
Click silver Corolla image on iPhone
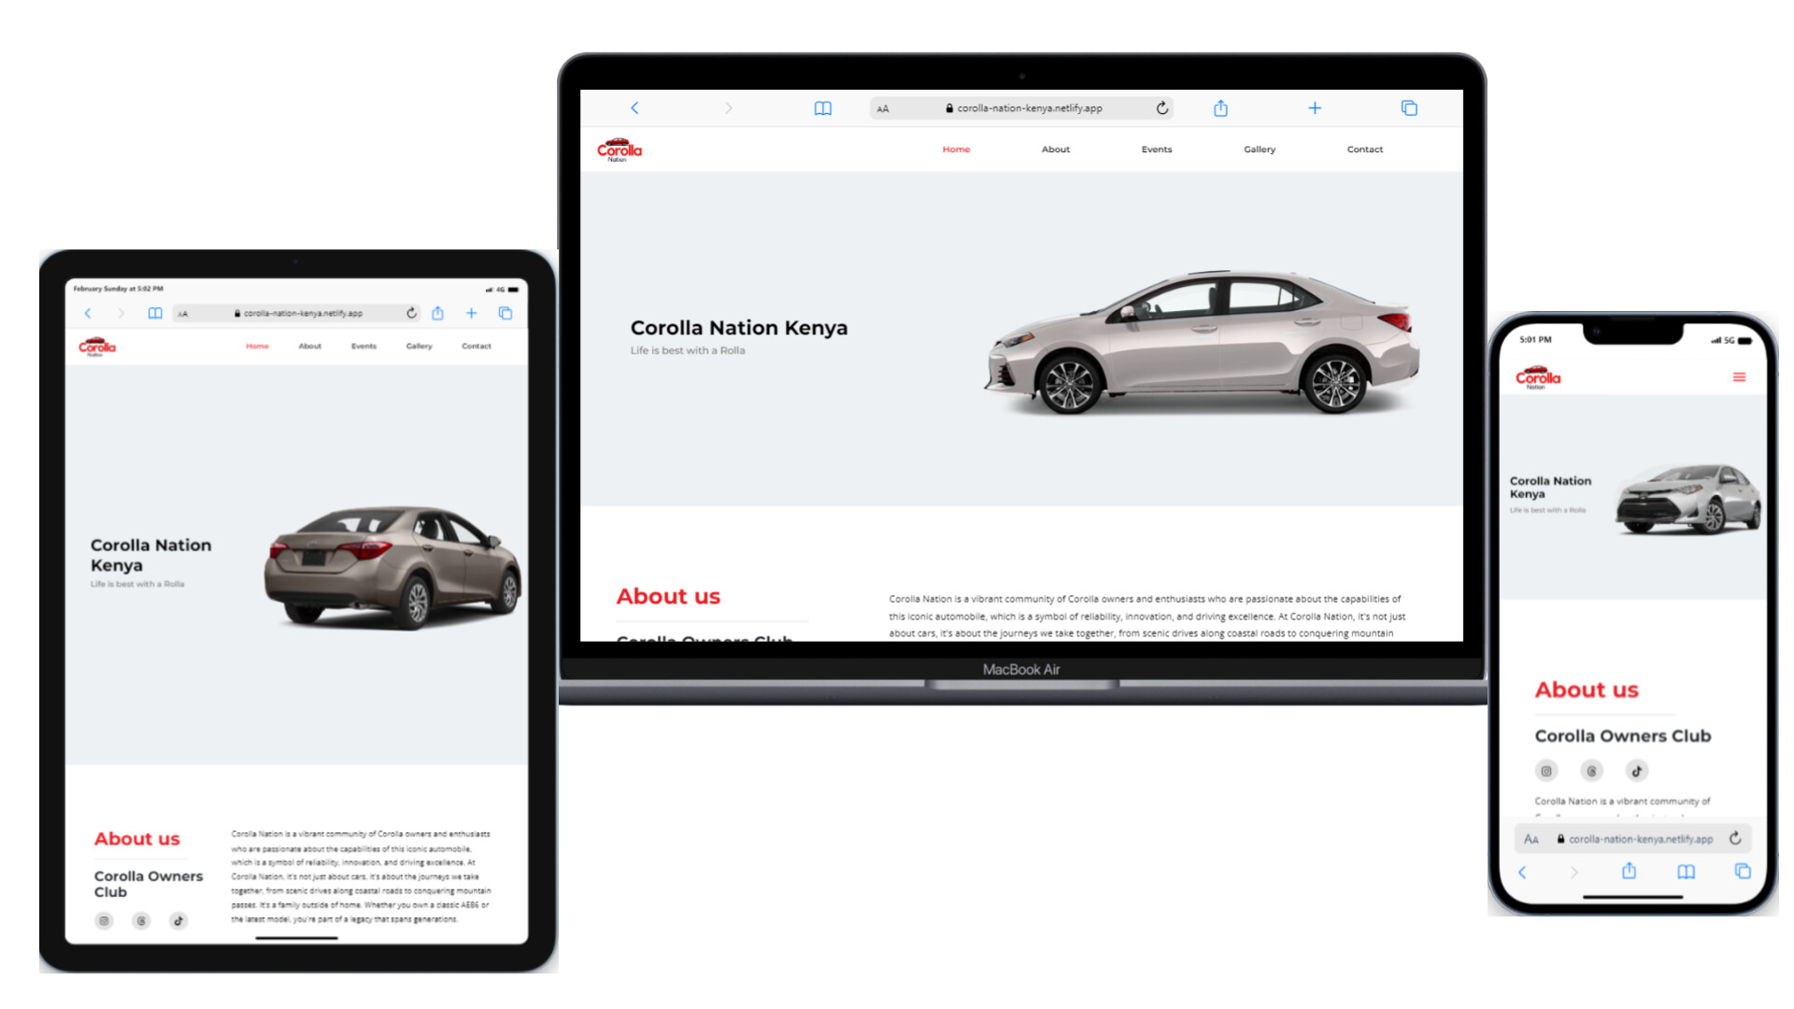[1688, 499]
